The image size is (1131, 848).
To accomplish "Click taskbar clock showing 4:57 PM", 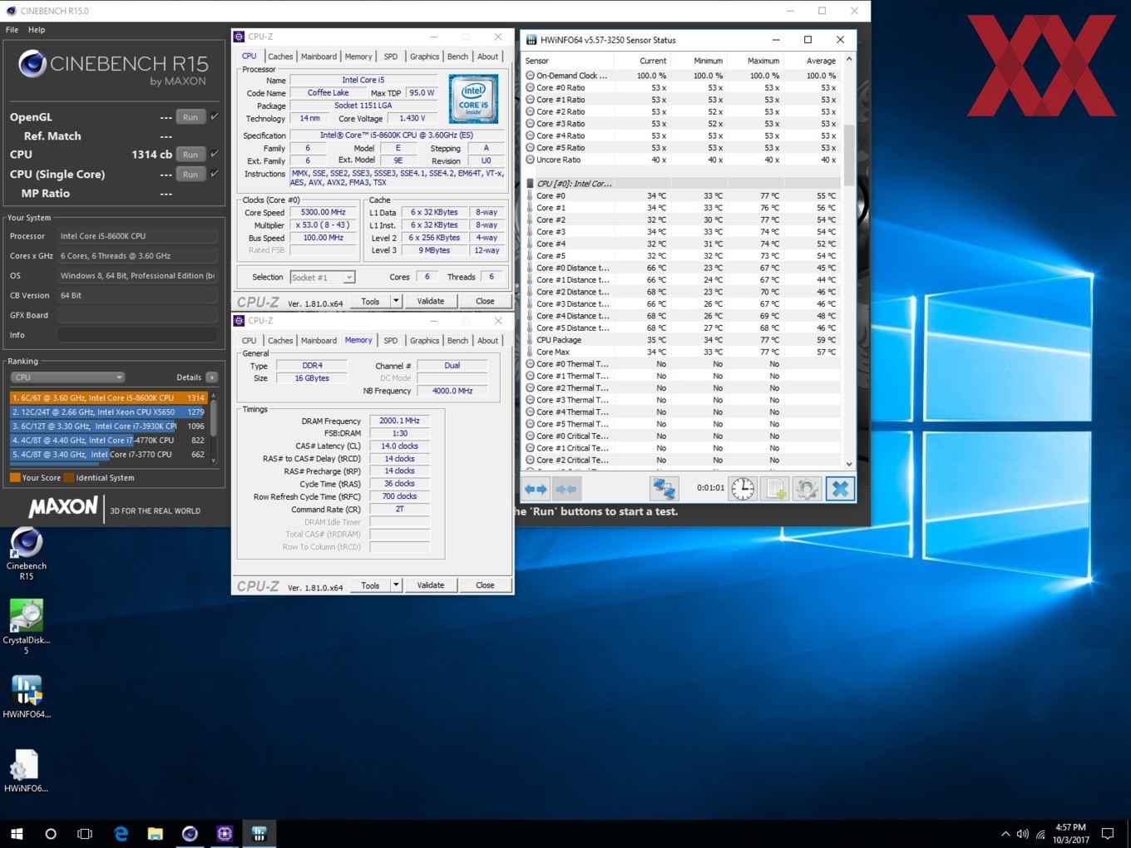I will pyautogui.click(x=1070, y=834).
